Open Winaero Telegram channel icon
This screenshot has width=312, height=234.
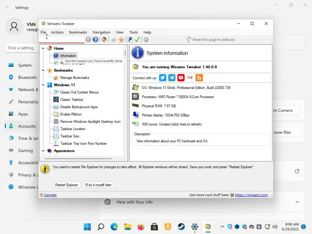coord(172,78)
